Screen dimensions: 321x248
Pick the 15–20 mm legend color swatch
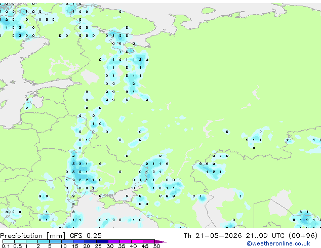pos(79,241)
